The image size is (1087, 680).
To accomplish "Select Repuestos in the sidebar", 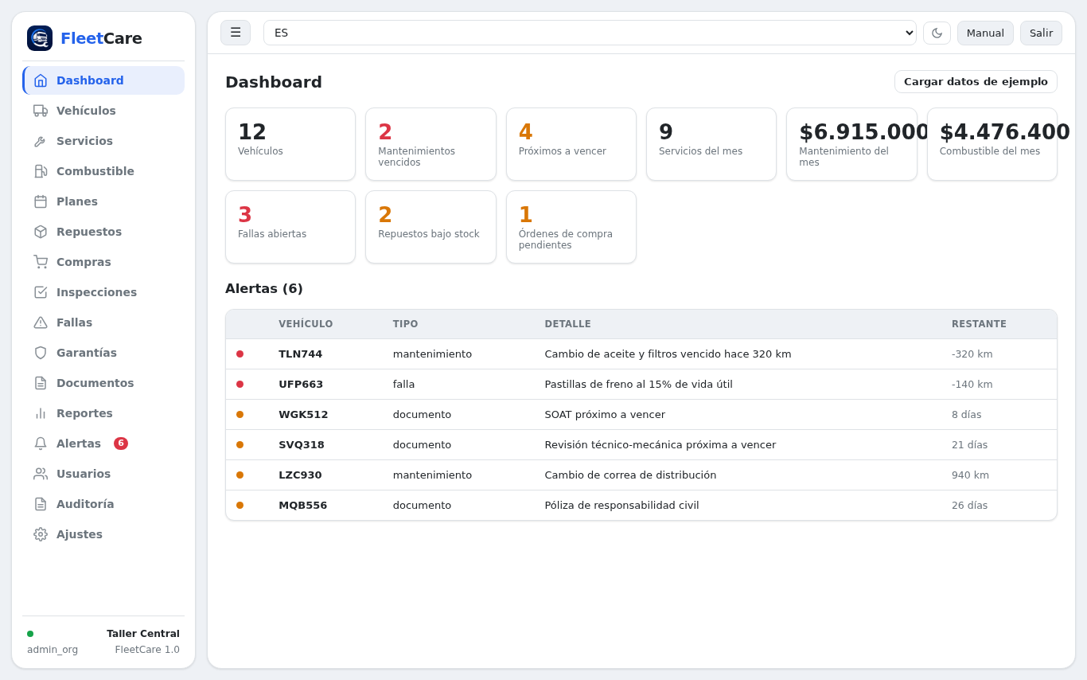I will [x=103, y=232].
